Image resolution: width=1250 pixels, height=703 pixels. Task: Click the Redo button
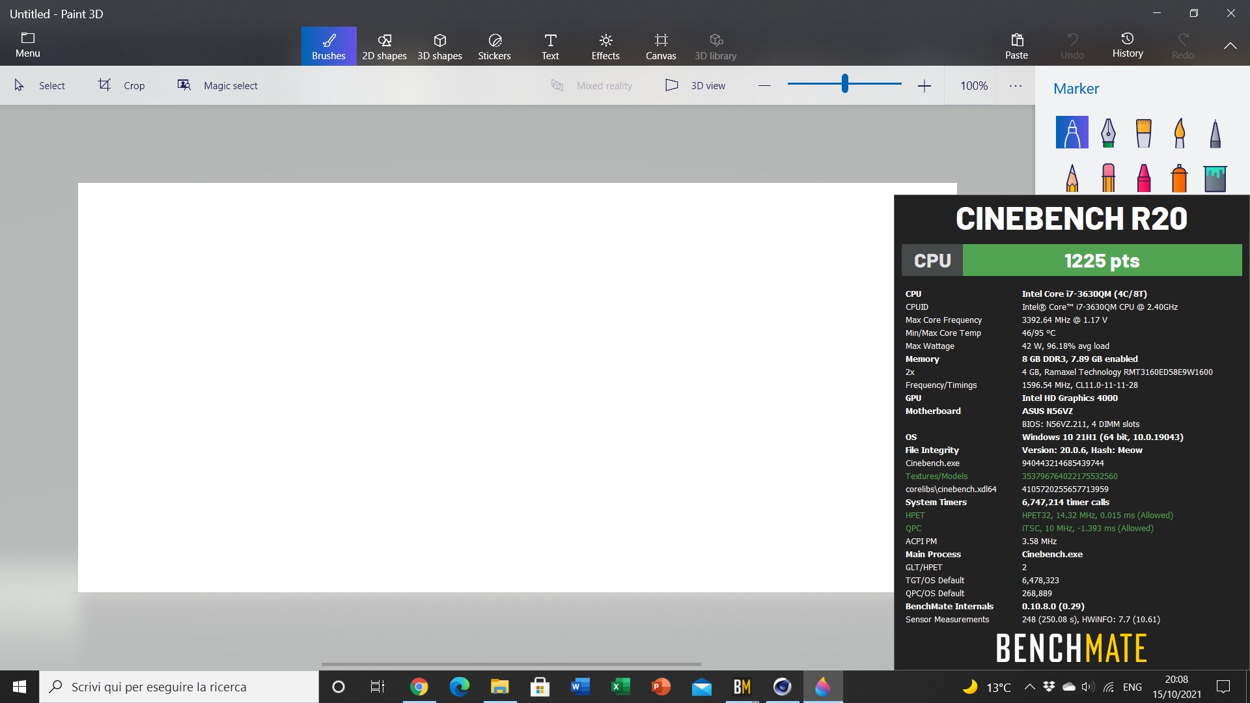click(x=1183, y=46)
